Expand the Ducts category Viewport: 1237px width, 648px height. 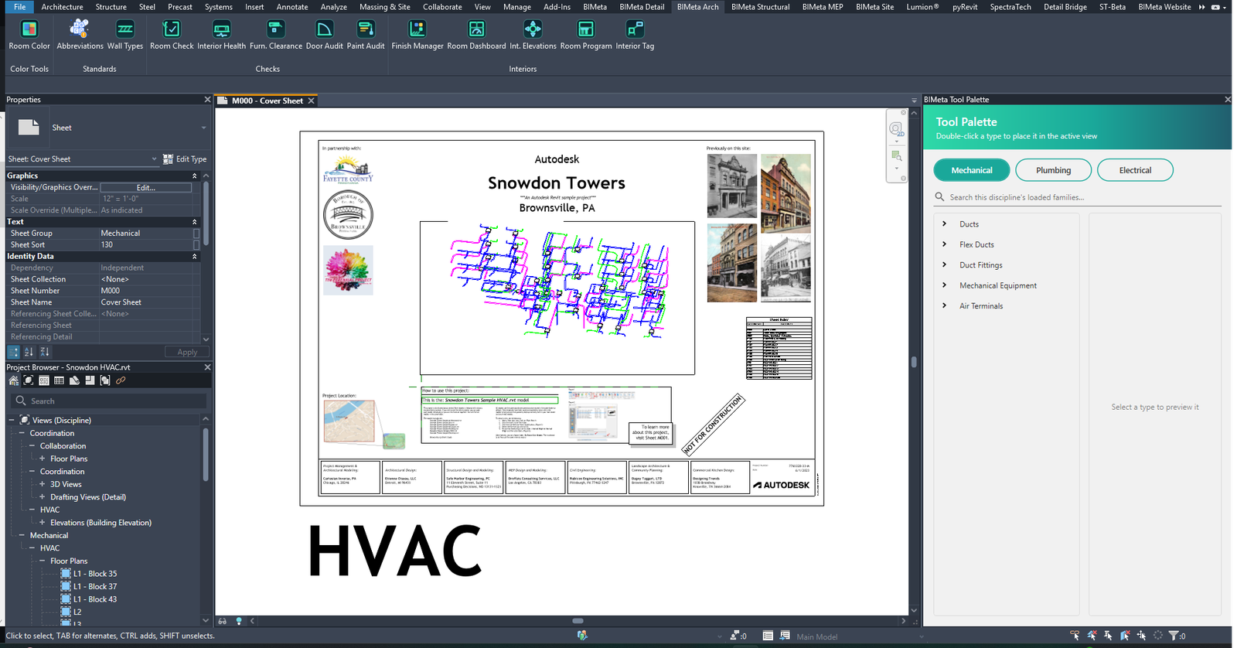(945, 224)
